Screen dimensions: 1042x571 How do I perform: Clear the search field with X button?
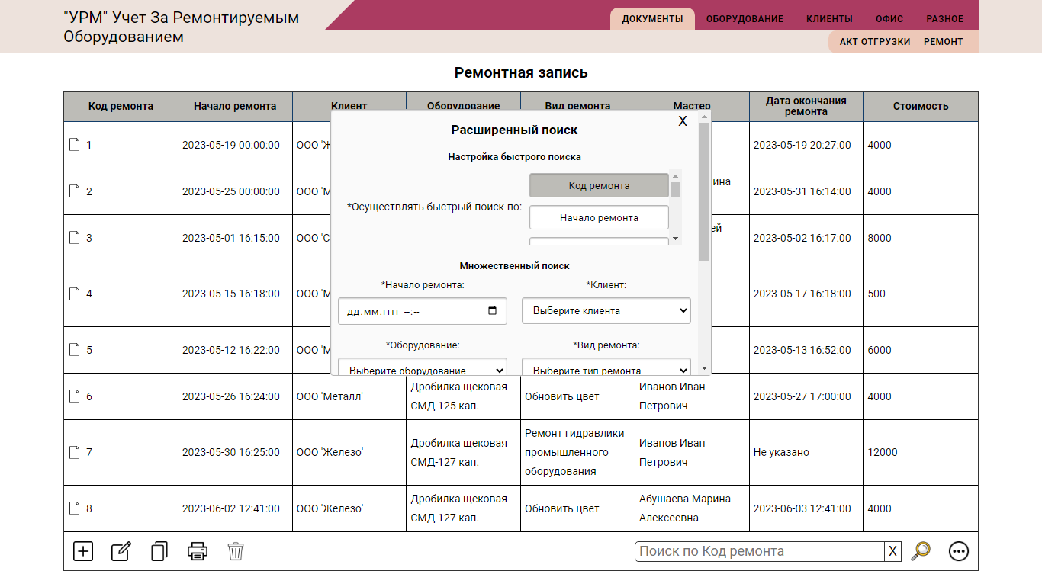point(892,550)
